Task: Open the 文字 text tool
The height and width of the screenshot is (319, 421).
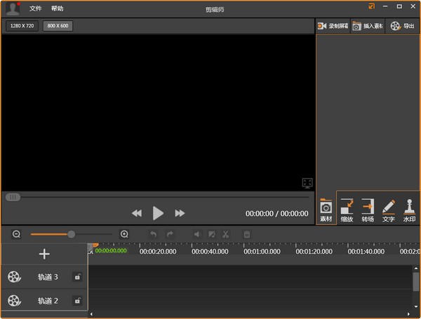Action: tap(389, 210)
